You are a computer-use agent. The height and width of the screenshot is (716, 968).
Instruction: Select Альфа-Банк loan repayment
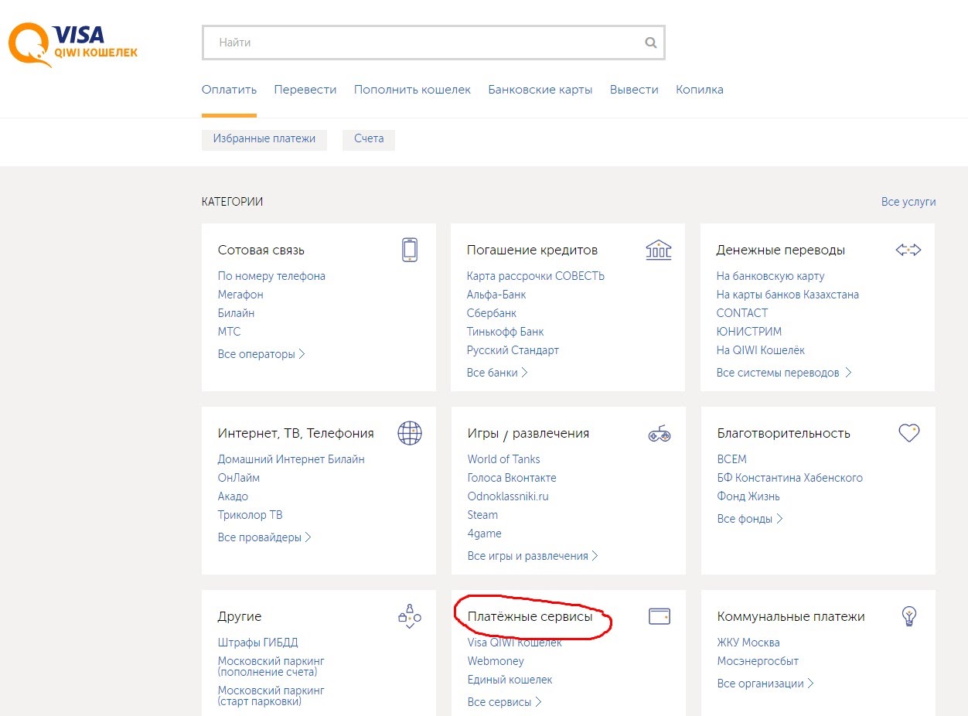(x=496, y=295)
